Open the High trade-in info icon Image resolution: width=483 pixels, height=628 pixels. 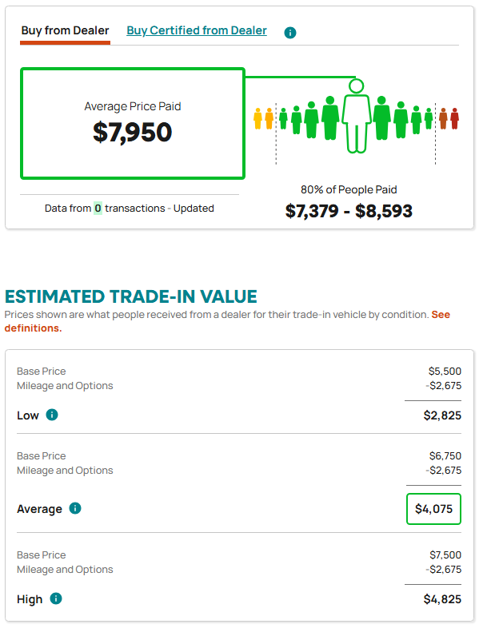(56, 598)
